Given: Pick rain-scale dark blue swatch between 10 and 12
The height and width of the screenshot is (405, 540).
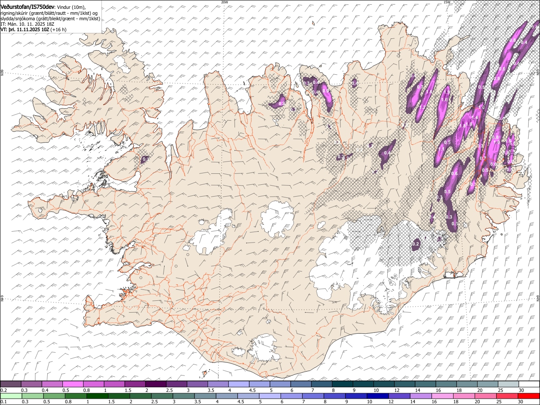Looking at the screenshot, I should click(x=378, y=396).
